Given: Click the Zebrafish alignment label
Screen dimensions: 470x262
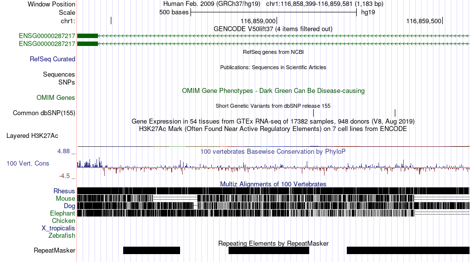Looking at the screenshot, I should (x=62, y=236).
